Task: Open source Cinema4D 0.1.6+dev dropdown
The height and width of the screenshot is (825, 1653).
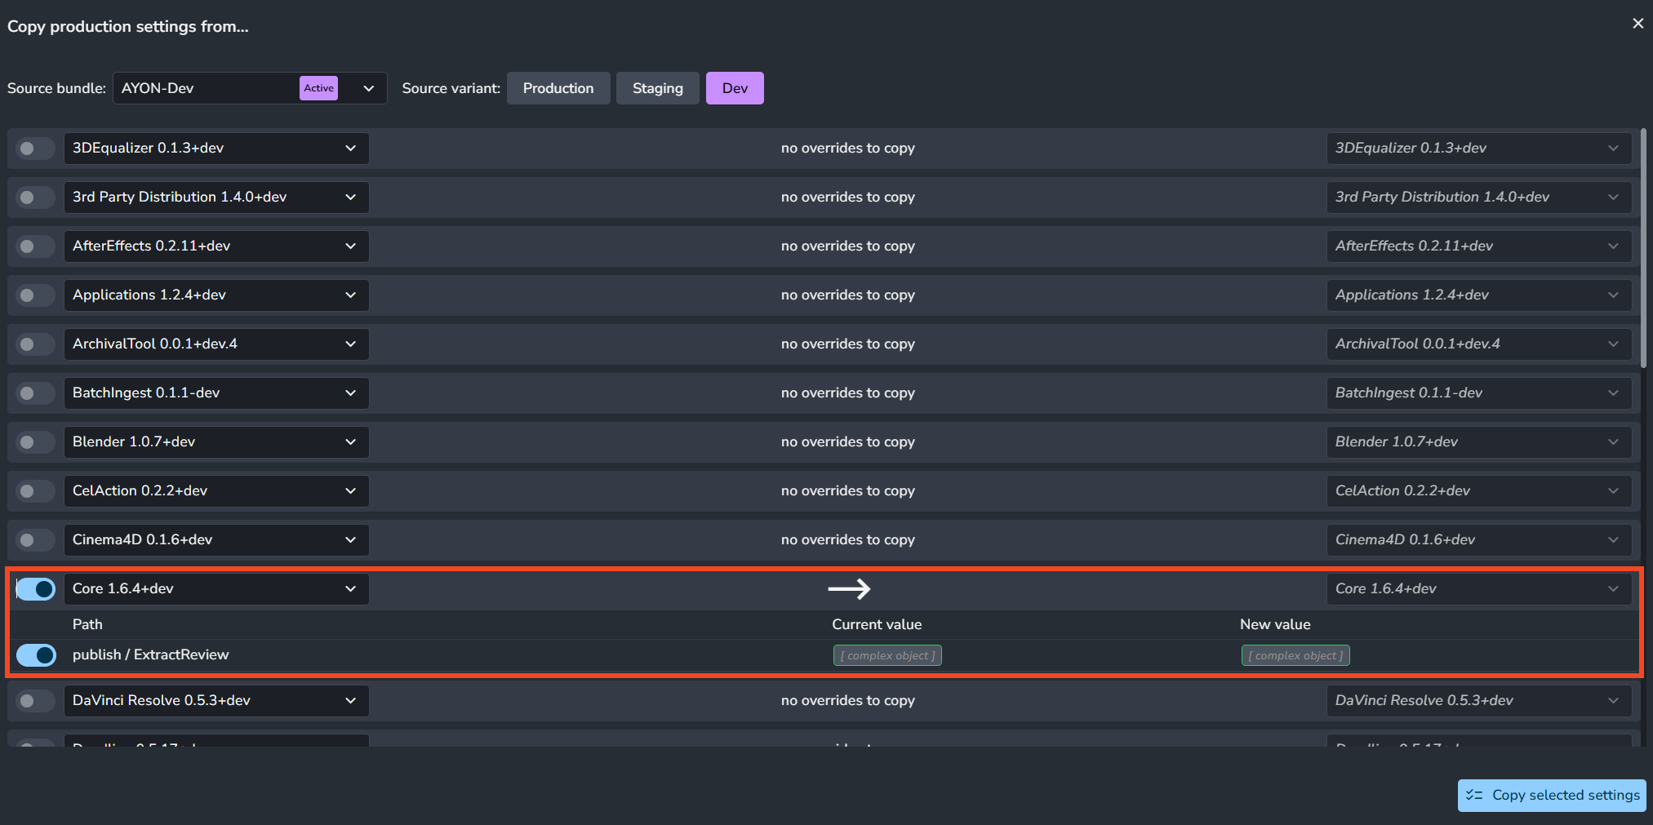Action: 216,540
